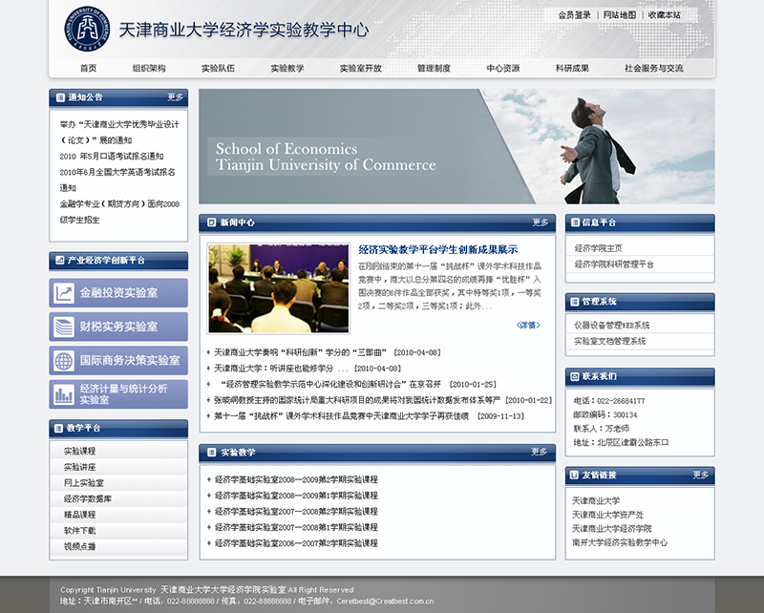Click the university logo emblem
This screenshot has width=764, height=613.
pos(87,29)
